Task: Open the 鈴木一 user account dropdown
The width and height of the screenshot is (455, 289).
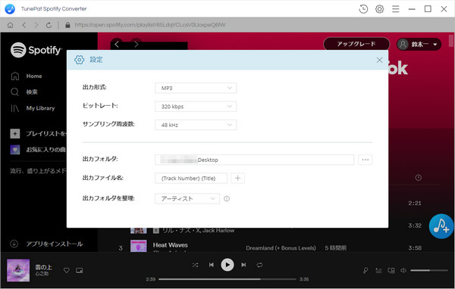Action: pyautogui.click(x=419, y=45)
